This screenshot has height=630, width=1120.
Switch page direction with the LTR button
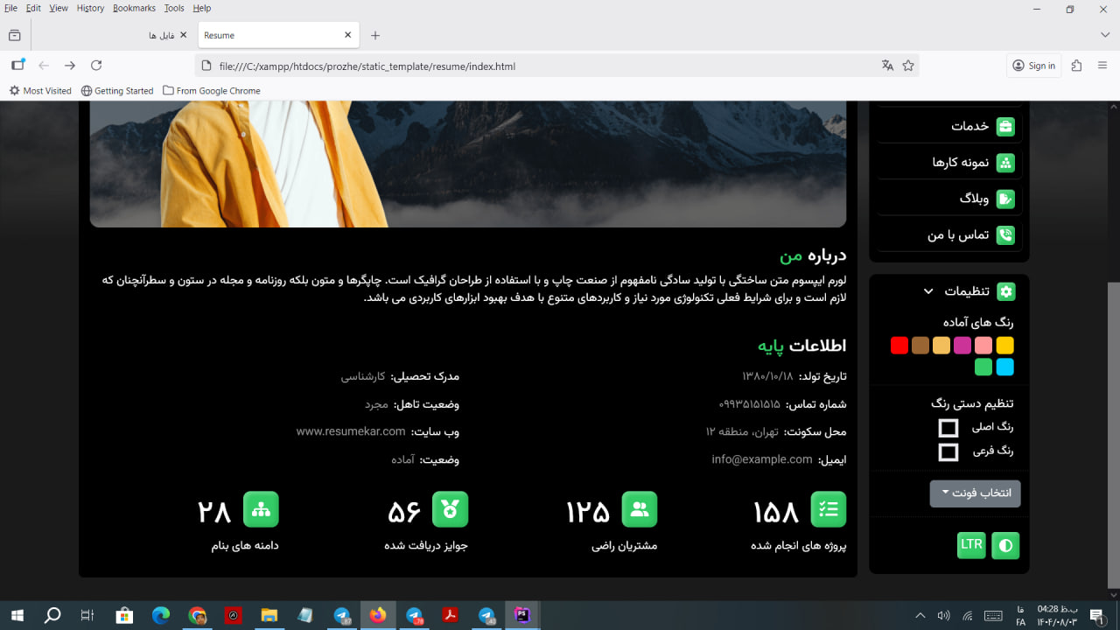click(971, 544)
